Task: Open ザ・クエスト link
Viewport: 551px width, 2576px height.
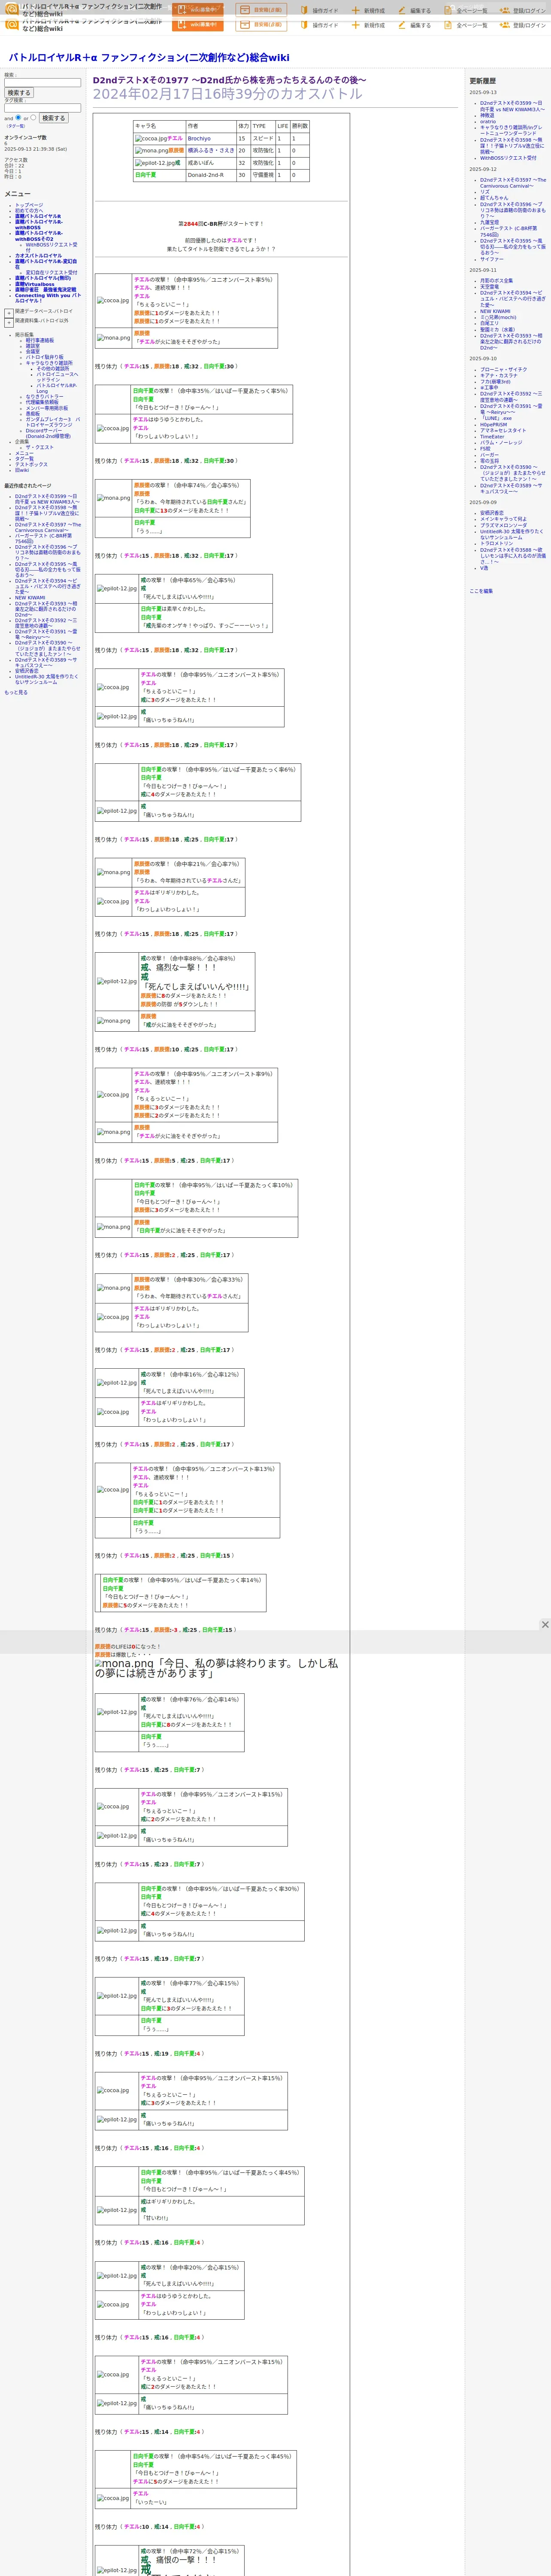Action: click(40, 448)
